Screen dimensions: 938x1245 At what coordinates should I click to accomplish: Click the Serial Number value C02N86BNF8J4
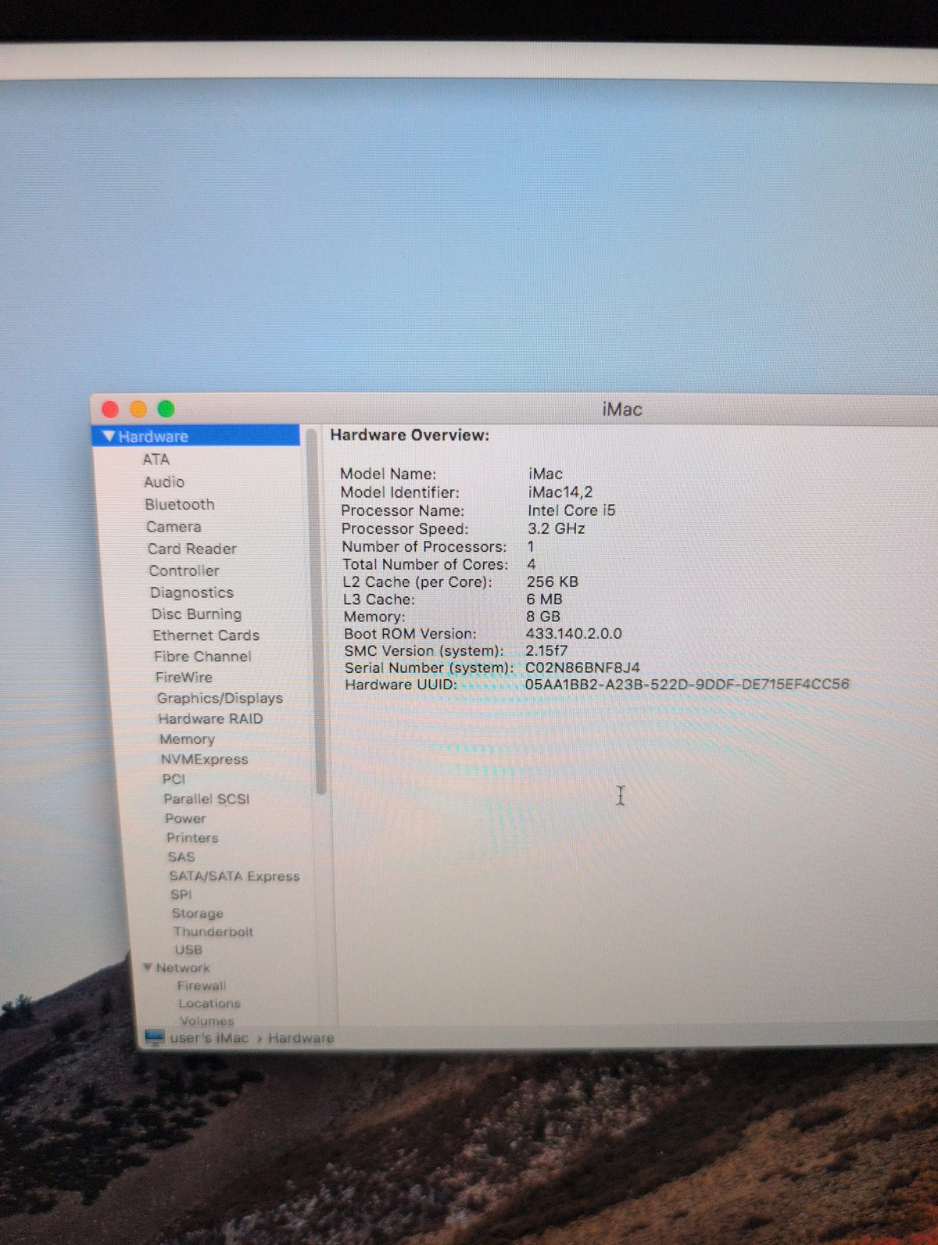click(582, 667)
